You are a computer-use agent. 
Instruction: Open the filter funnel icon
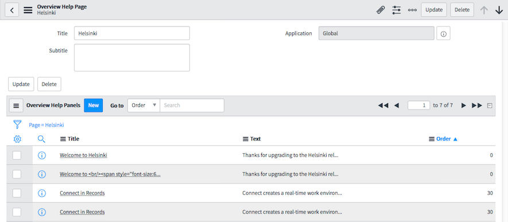17,124
